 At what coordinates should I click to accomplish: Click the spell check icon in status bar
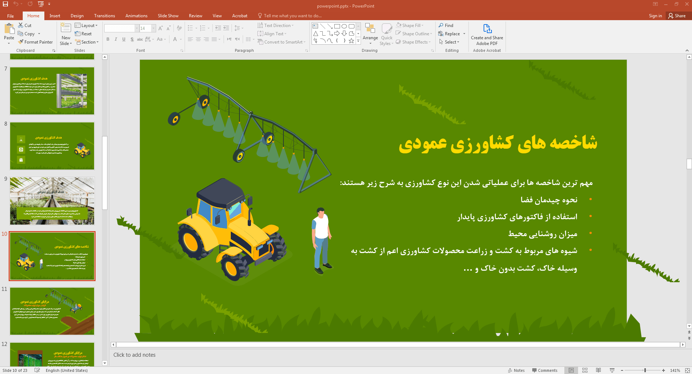(x=37, y=370)
